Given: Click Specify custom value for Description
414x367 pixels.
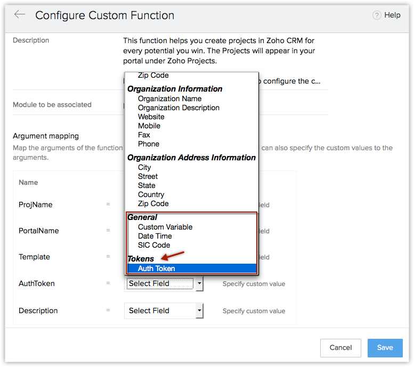Looking at the screenshot, I should pyautogui.click(x=254, y=311).
